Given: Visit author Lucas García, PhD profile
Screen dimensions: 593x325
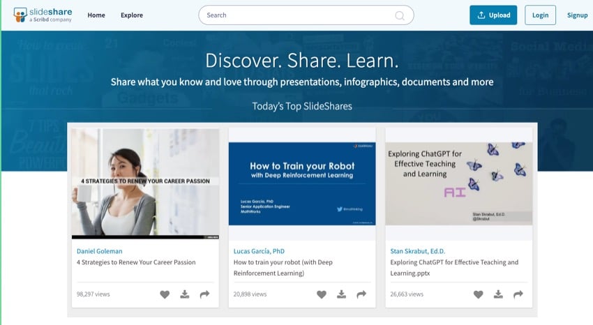Looking at the screenshot, I should pos(259,251).
